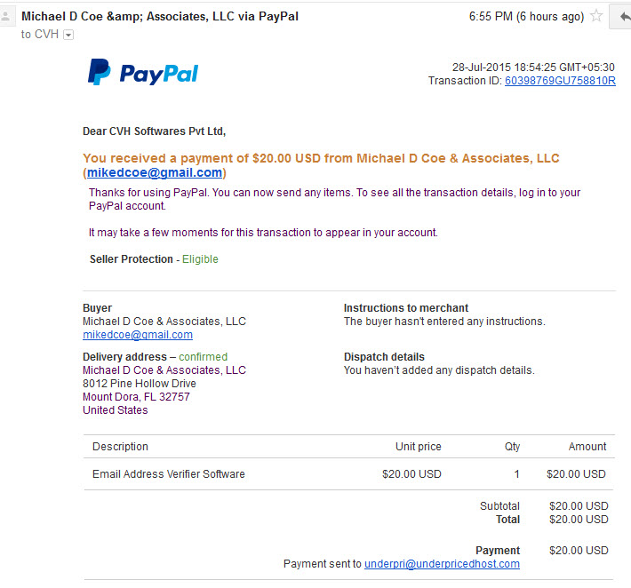The height and width of the screenshot is (588, 631).
Task: Open the underpri@underpricedhost.com email link
Action: (442, 564)
